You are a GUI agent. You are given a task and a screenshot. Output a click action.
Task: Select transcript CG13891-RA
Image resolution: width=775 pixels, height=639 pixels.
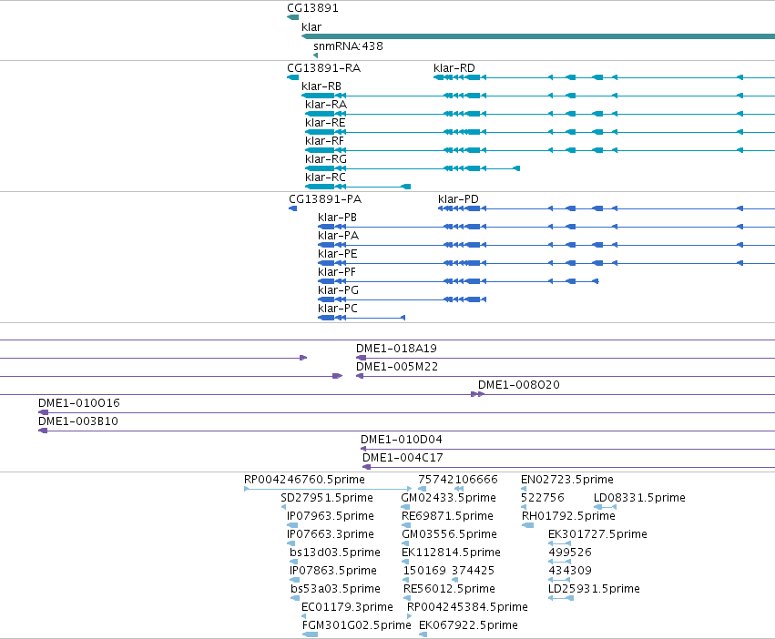pyautogui.click(x=323, y=68)
